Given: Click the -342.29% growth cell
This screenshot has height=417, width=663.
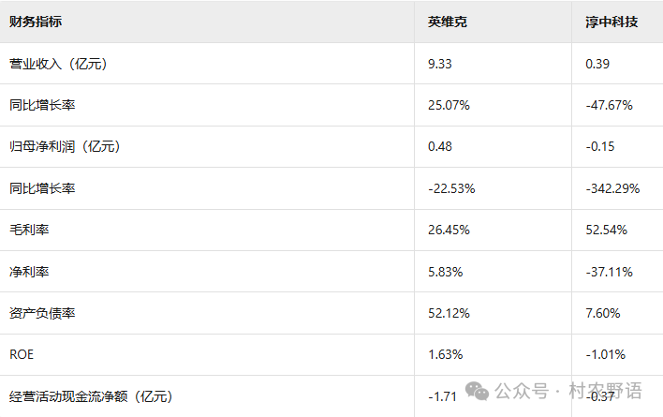Looking at the screenshot, I should pos(612,188).
